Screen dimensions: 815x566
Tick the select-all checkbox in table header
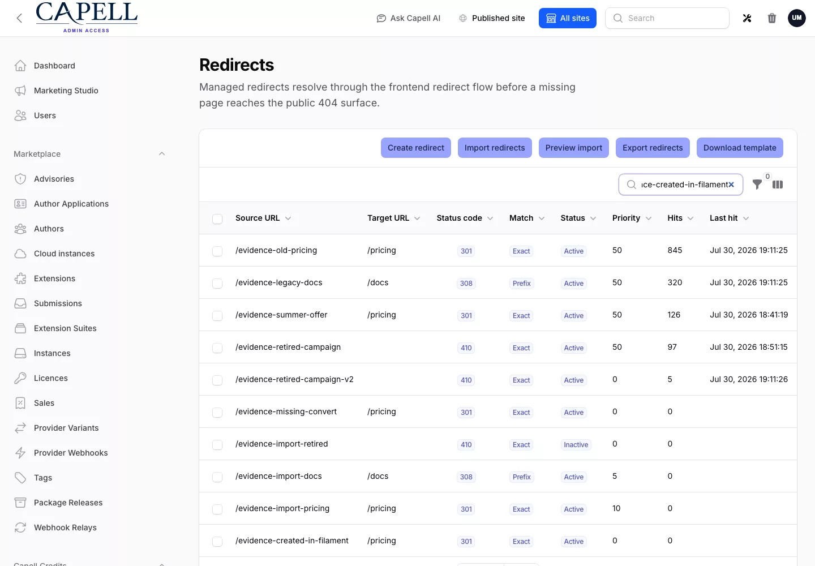tap(217, 218)
